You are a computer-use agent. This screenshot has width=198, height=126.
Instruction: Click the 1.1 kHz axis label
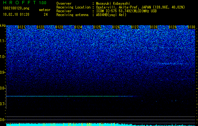(x=3, y=41)
